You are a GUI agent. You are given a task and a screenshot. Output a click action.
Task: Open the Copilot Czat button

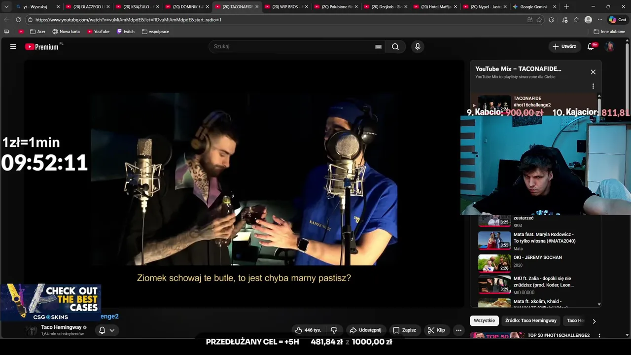(619, 20)
